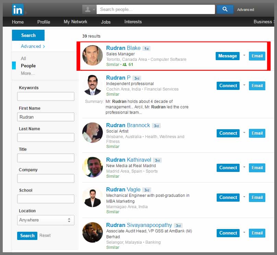Message Rudran Blake
The width and height of the screenshot is (277, 255).
click(x=227, y=56)
